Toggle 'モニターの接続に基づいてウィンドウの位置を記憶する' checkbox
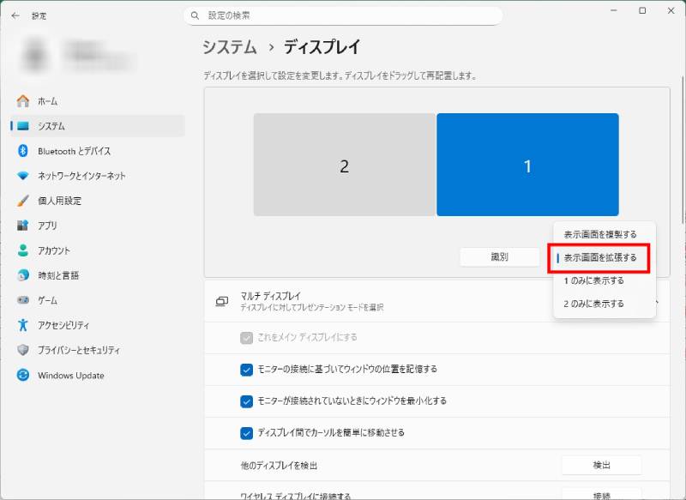 tap(247, 370)
